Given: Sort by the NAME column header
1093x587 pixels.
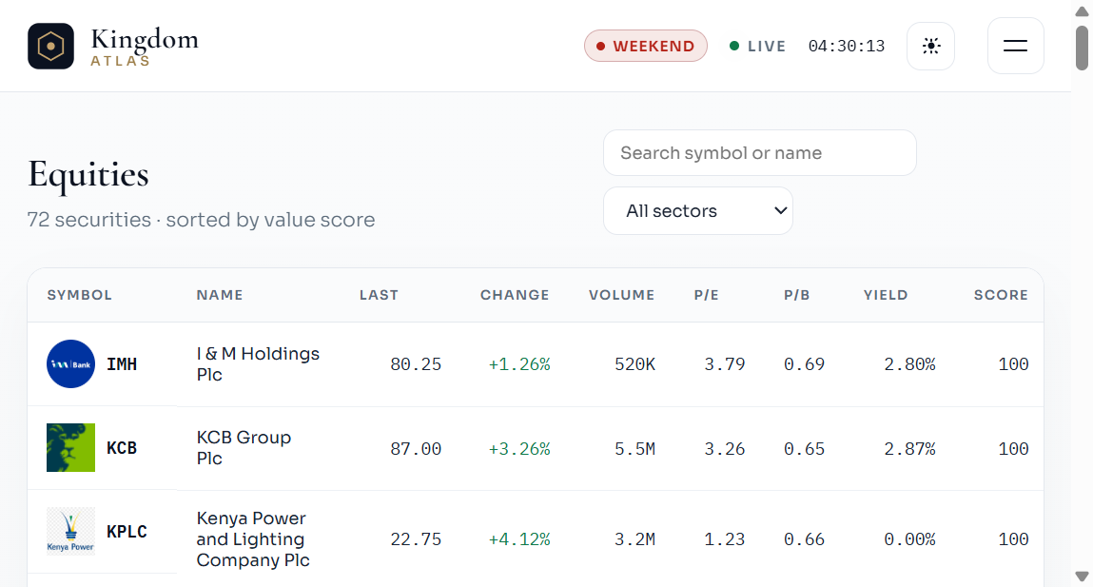Looking at the screenshot, I should tap(220, 295).
